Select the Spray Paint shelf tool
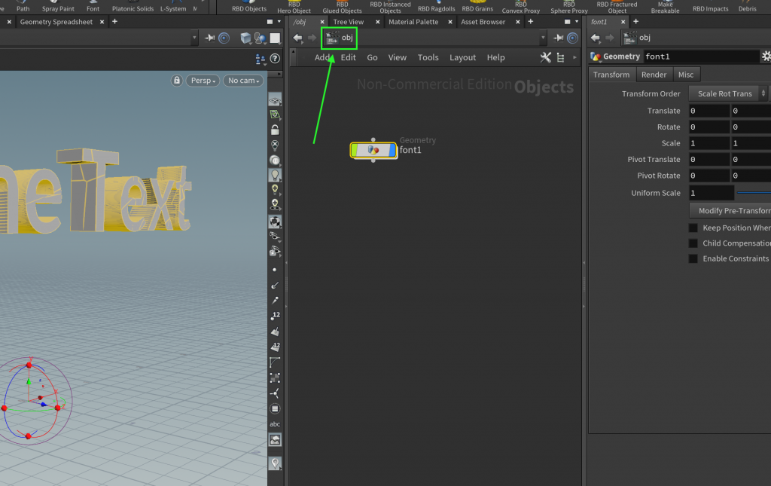Screen dimensions: 771x486 click(x=58, y=6)
